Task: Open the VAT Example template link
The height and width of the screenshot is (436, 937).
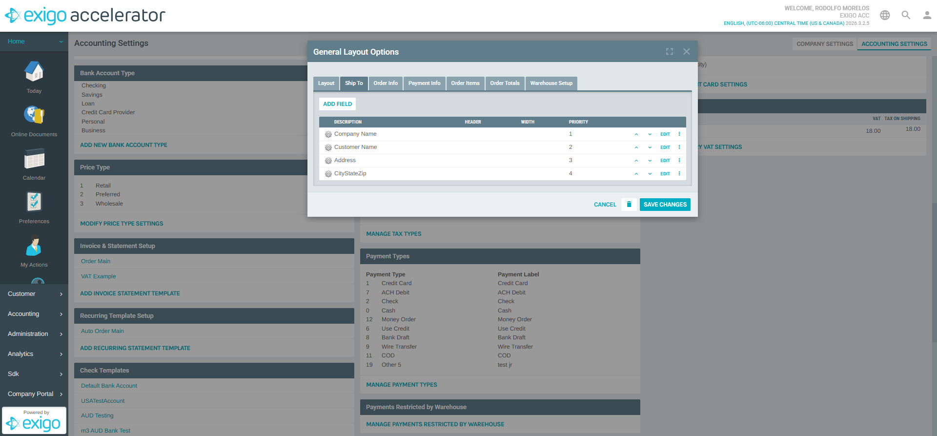Action: click(x=99, y=276)
